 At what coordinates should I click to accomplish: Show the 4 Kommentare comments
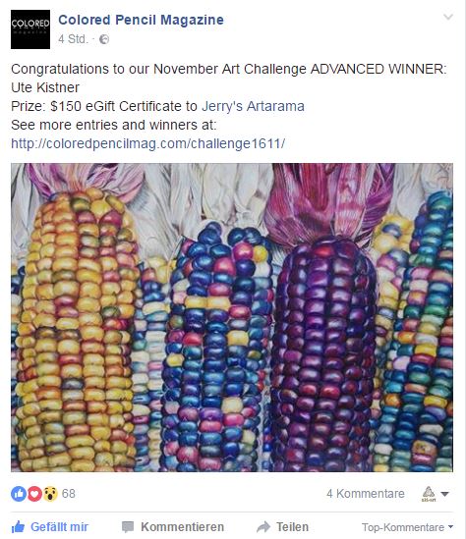tap(366, 494)
